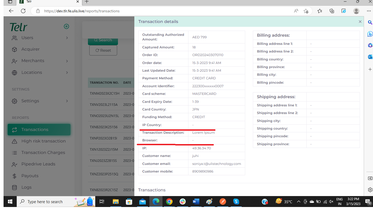This screenshot has width=373, height=210.
Task: Open the Logs database icon
Action: 14,187
